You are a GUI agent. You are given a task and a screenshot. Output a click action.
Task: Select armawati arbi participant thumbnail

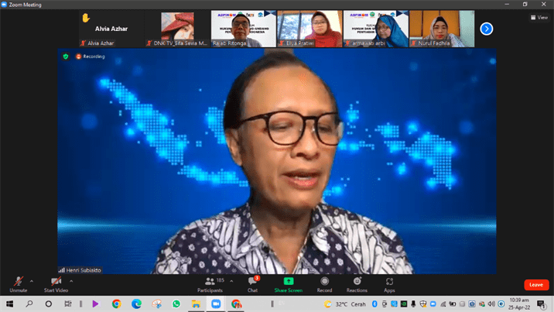(376, 29)
